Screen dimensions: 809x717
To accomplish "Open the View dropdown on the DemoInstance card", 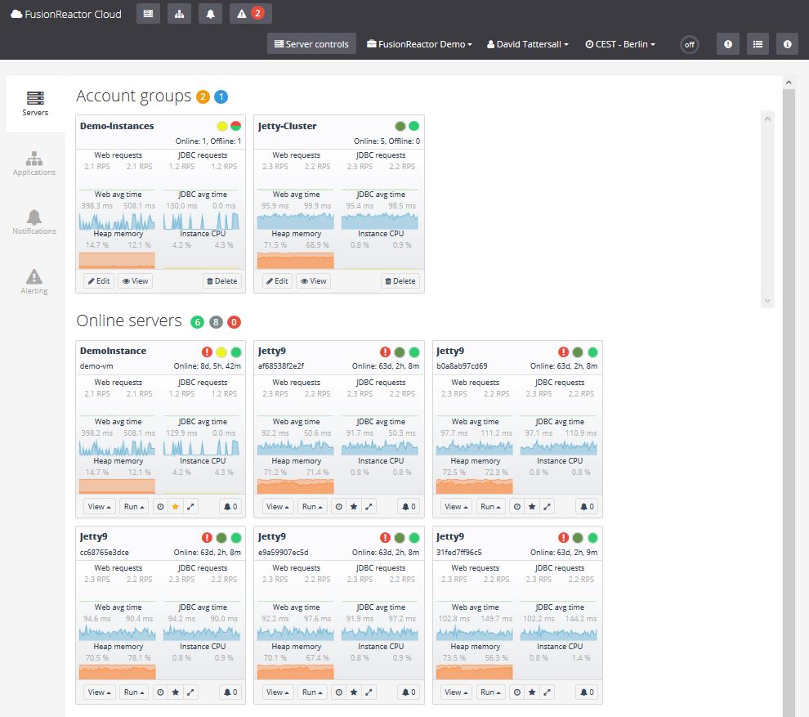I will [99, 506].
